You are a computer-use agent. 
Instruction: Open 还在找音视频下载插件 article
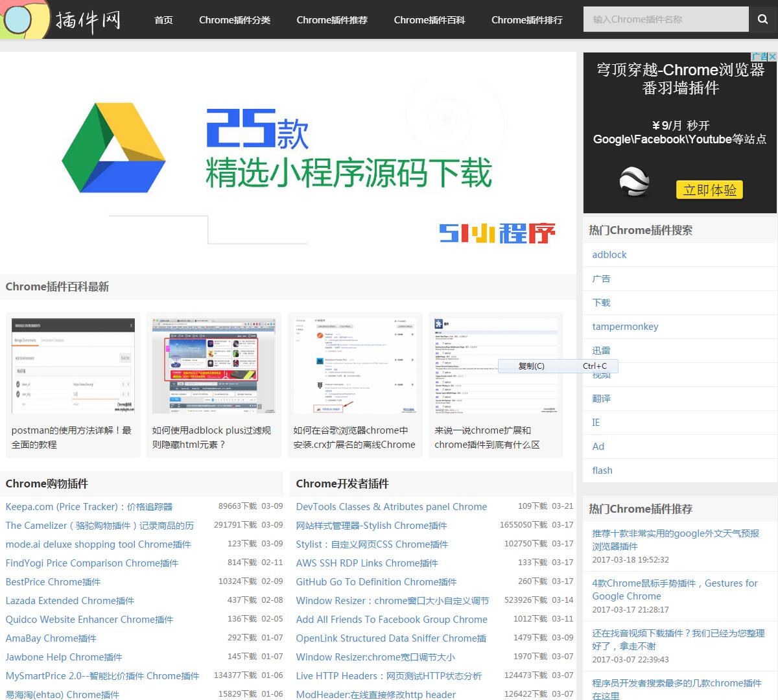click(678, 639)
